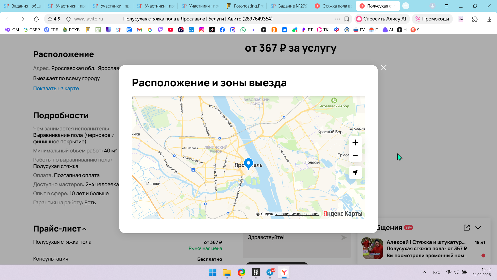Click the map geolocation arrow icon
This screenshot has width=497, height=280.
click(x=355, y=172)
